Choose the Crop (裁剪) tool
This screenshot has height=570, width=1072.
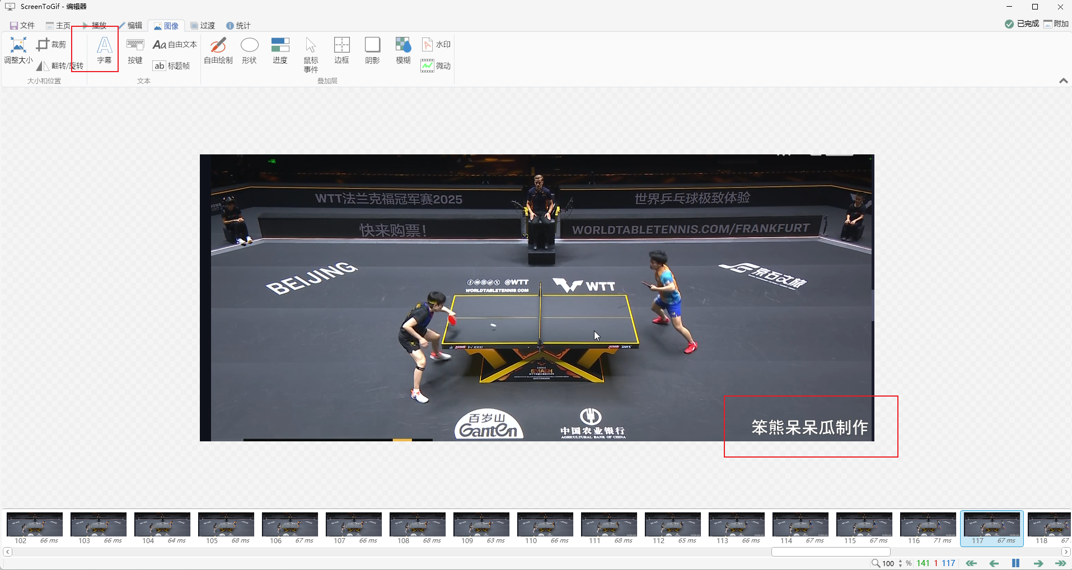point(52,44)
